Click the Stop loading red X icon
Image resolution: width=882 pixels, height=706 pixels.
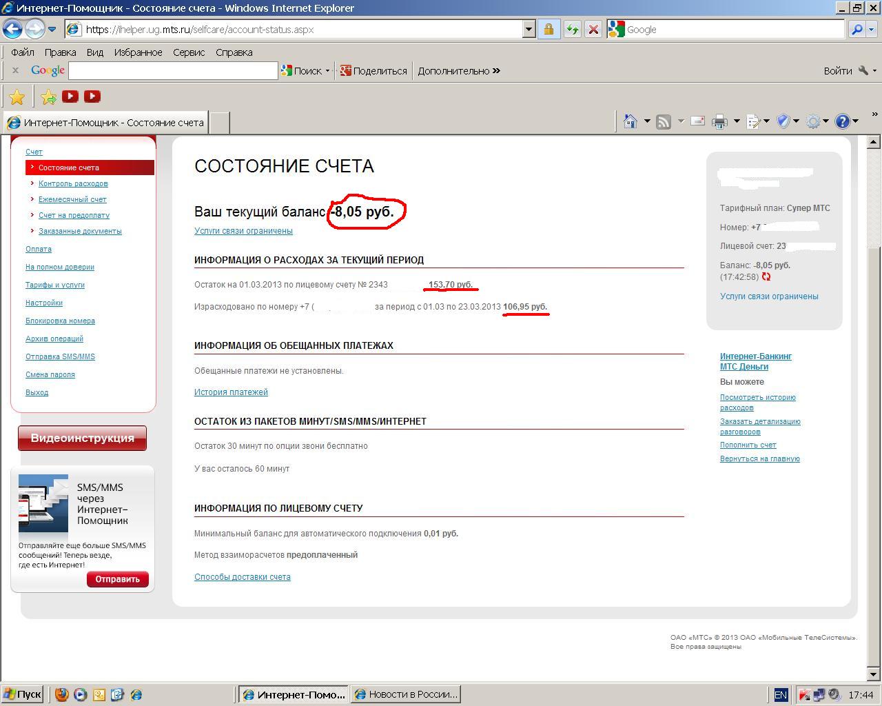[x=593, y=29]
